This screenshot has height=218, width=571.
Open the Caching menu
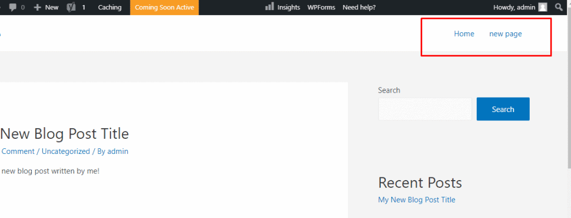tap(110, 7)
